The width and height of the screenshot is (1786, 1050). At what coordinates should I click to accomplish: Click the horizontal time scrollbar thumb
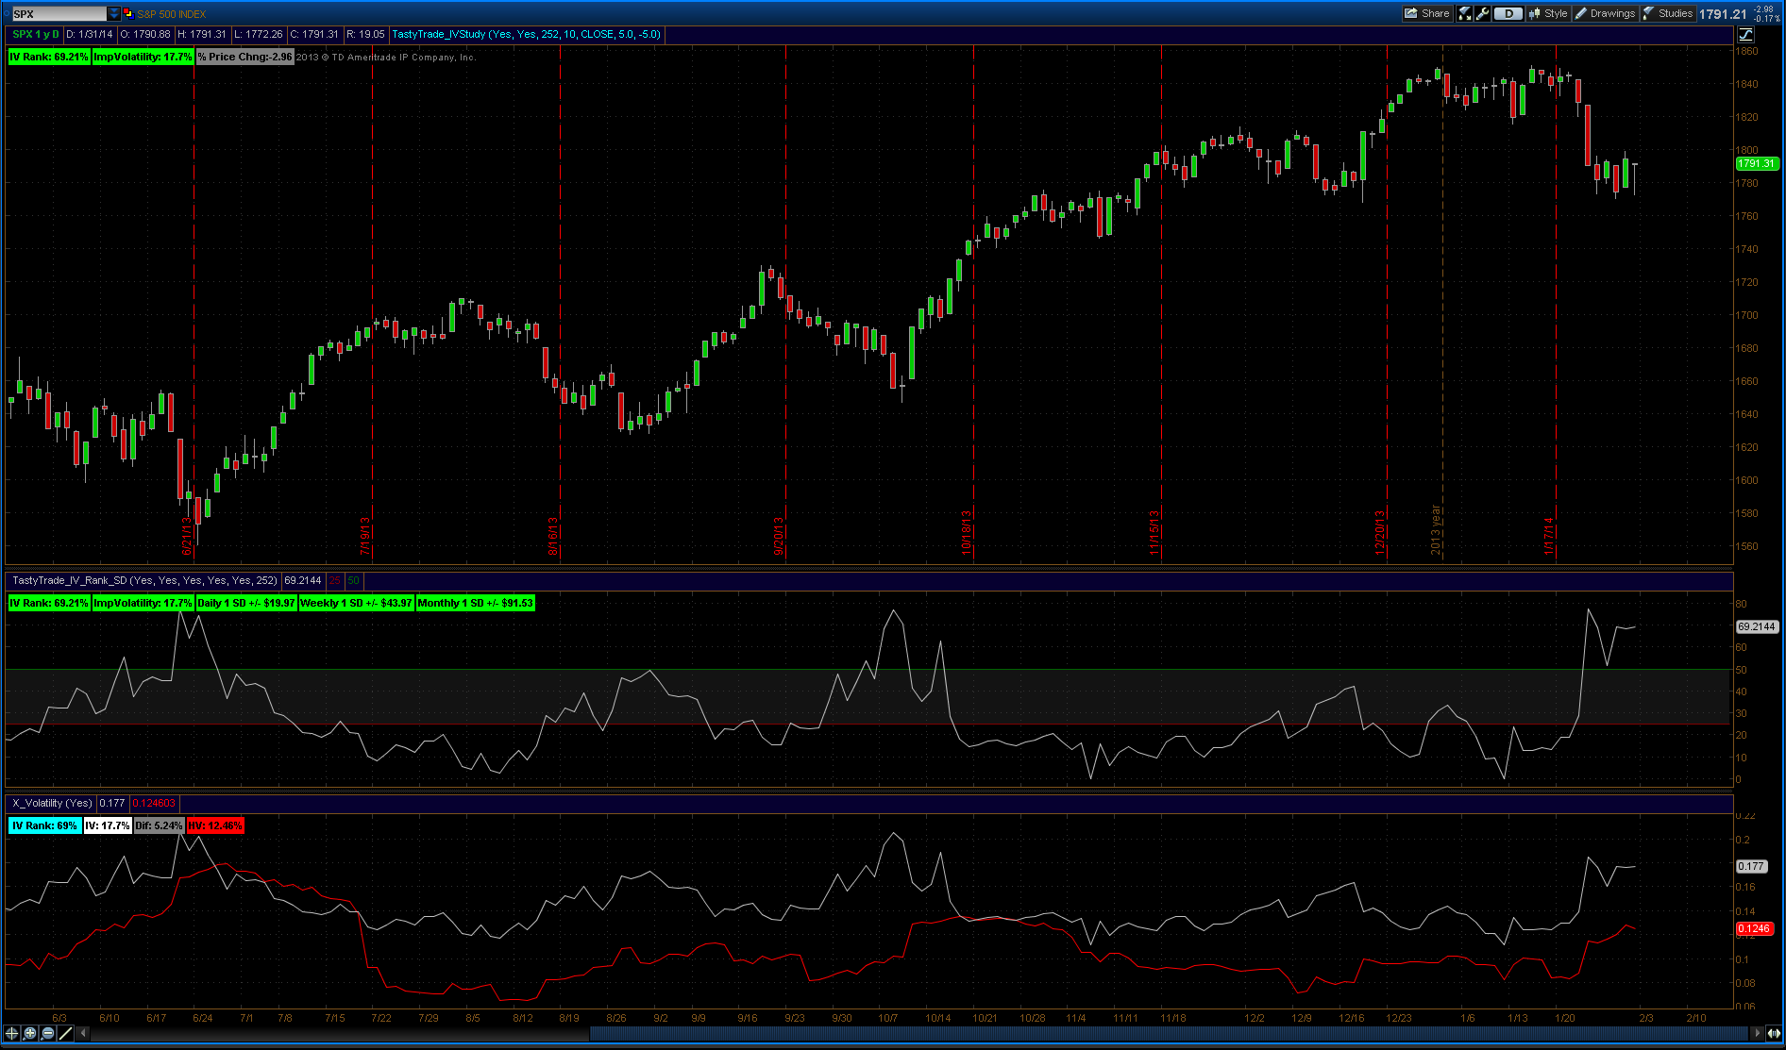pos(1170,1033)
